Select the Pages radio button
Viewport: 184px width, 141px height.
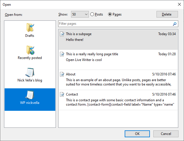[110, 14]
